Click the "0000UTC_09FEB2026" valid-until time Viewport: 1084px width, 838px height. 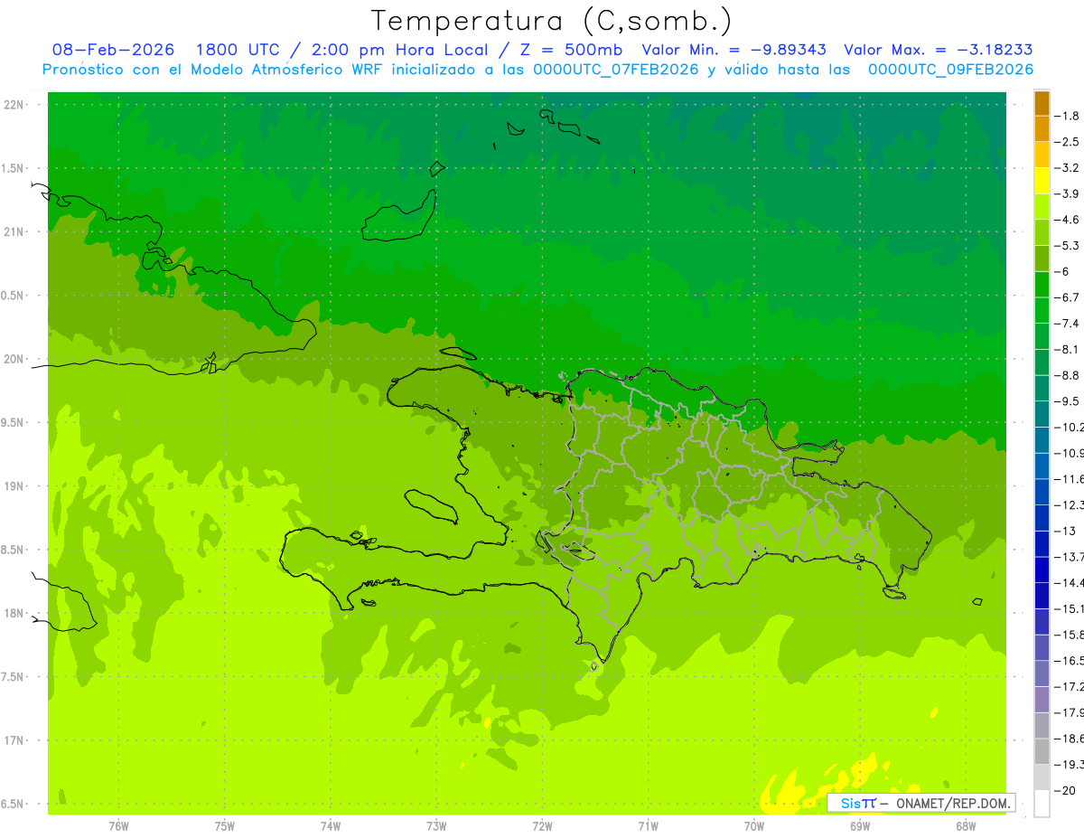[x=950, y=70]
